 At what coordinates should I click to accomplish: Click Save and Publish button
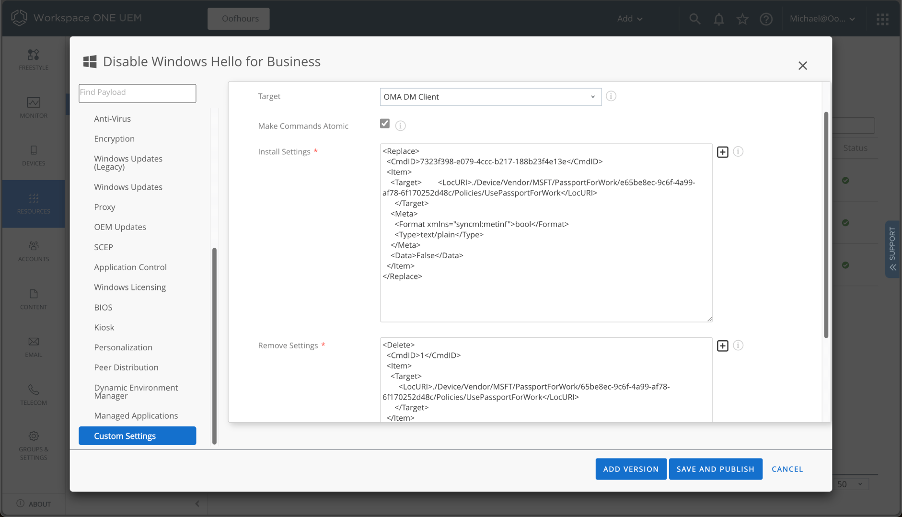point(715,469)
